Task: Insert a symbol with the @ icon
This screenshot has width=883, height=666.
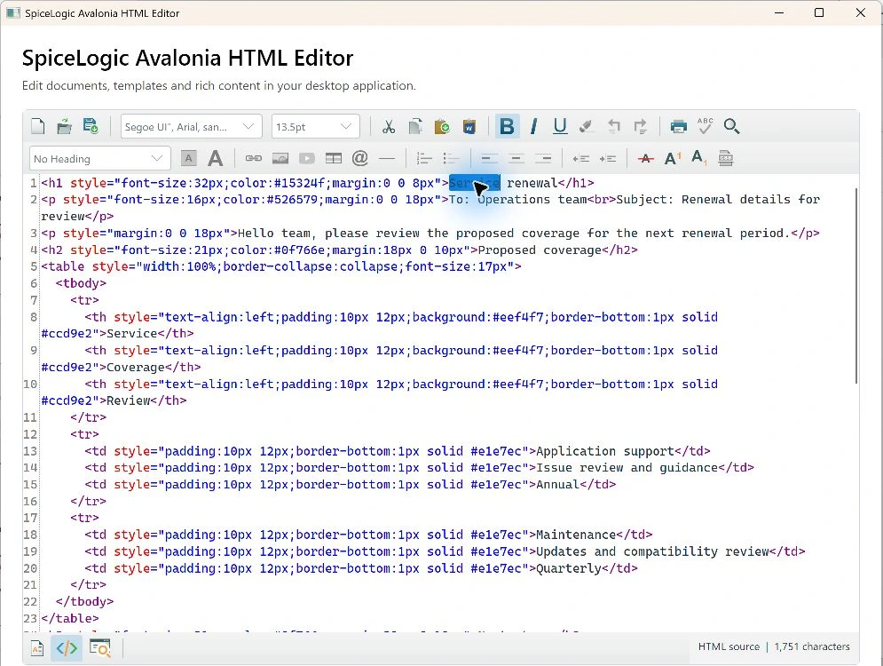Action: (x=359, y=159)
